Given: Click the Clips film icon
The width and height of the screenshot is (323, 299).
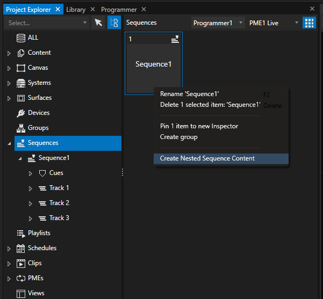Looking at the screenshot, I should [x=21, y=264].
